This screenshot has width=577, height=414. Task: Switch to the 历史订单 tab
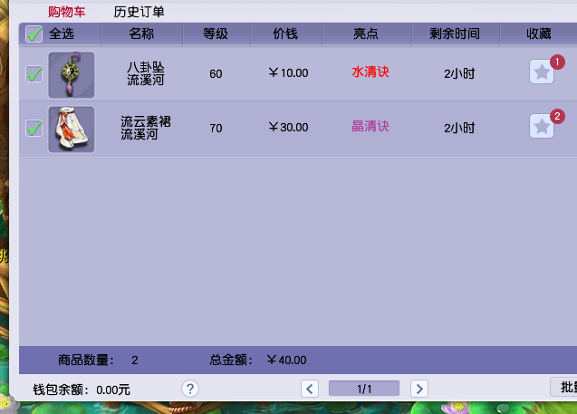(x=139, y=12)
